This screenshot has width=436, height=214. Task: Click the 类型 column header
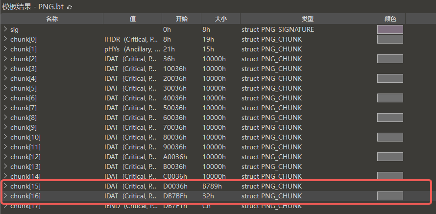pos(308,19)
